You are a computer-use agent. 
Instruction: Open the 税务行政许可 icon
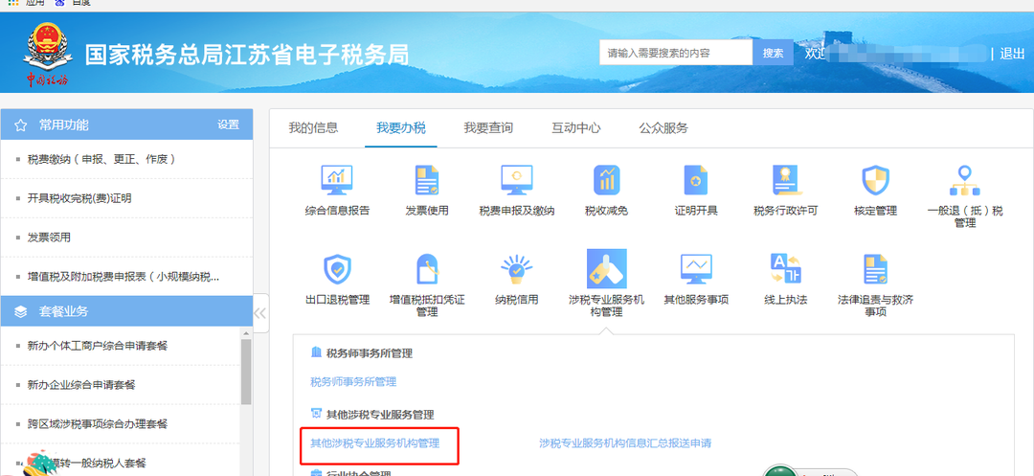(785, 180)
